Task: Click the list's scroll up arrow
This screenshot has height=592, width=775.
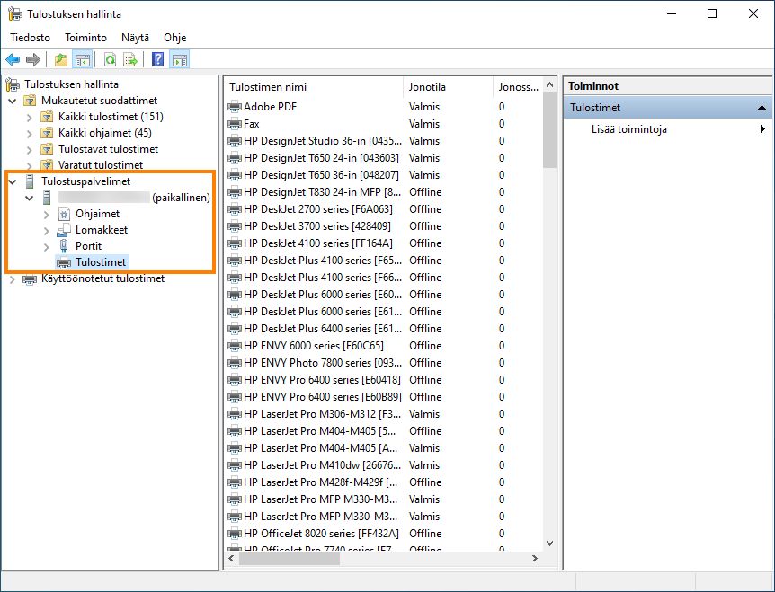Action: 549,85
